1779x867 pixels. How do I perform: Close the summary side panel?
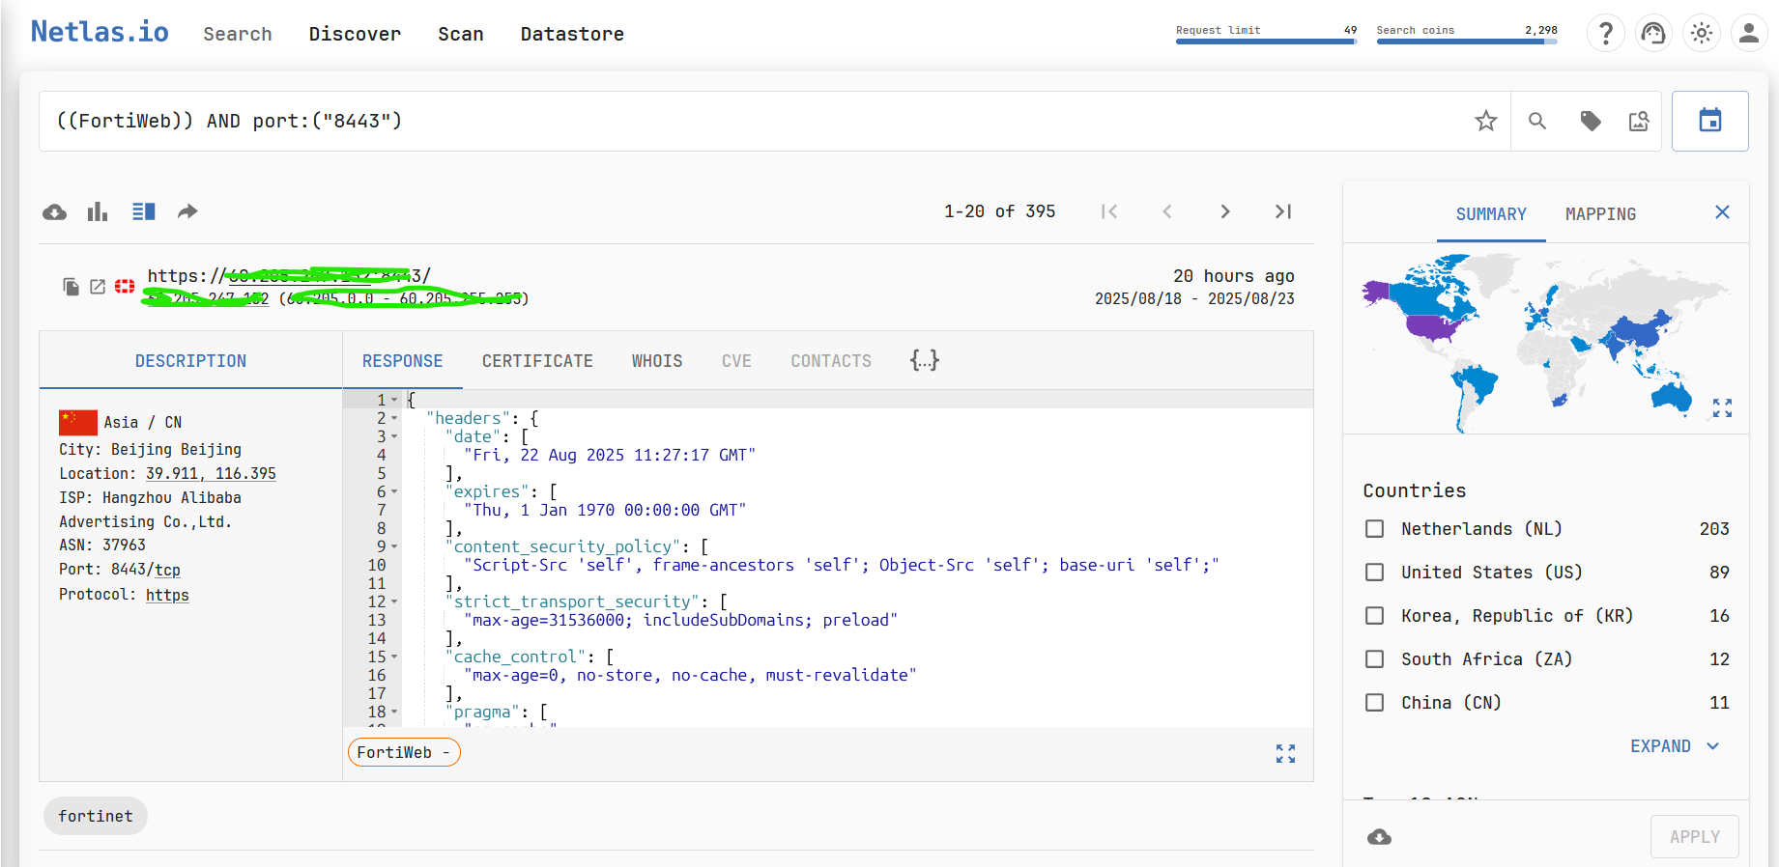(x=1722, y=212)
